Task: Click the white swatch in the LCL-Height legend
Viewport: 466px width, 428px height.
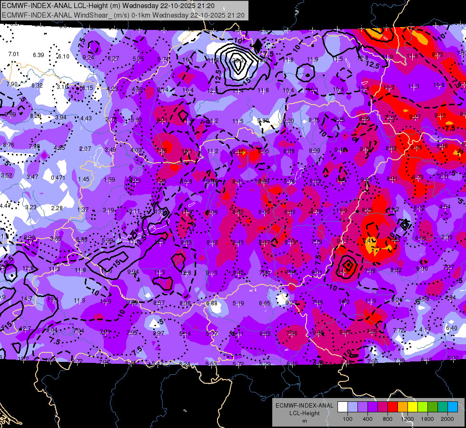Action: click(343, 407)
